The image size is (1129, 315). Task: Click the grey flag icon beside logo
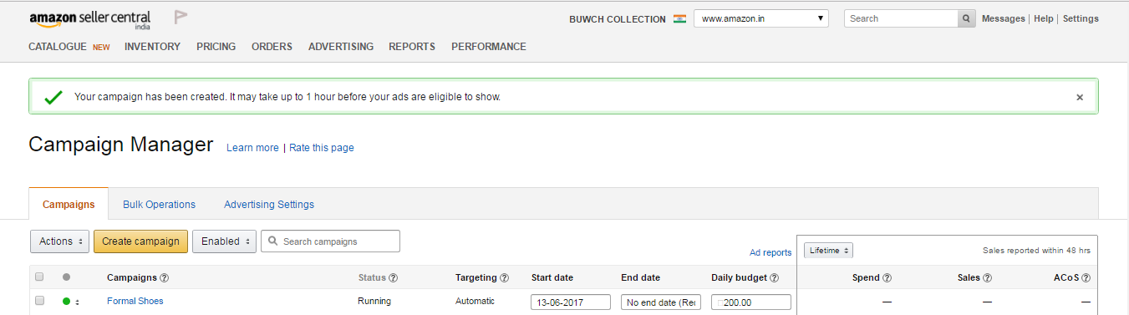pyautogui.click(x=180, y=18)
